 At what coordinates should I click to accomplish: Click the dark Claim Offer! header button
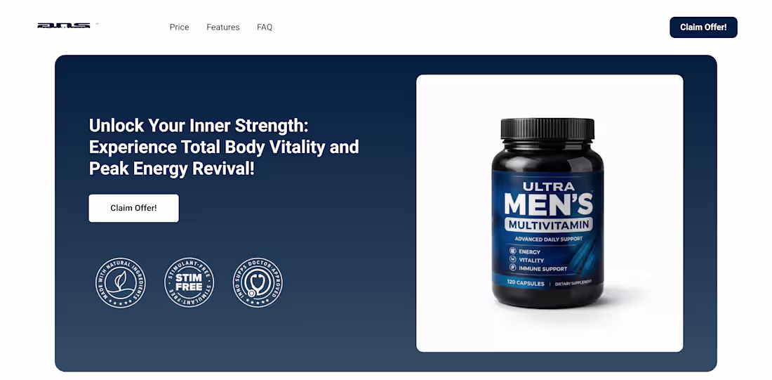(703, 27)
